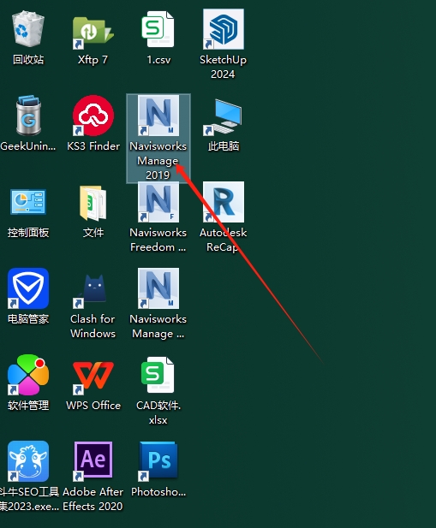Click the "KS3 Finder" label text
The height and width of the screenshot is (528, 436).
click(93, 146)
